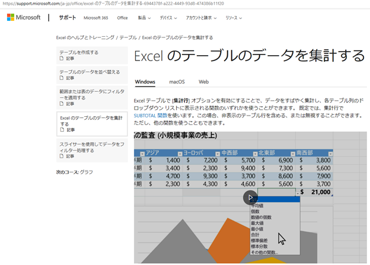This screenshot has width=370, height=265.
Task: Click the 9,400 cell in 中西部 column
Action: (x=239, y=168)
